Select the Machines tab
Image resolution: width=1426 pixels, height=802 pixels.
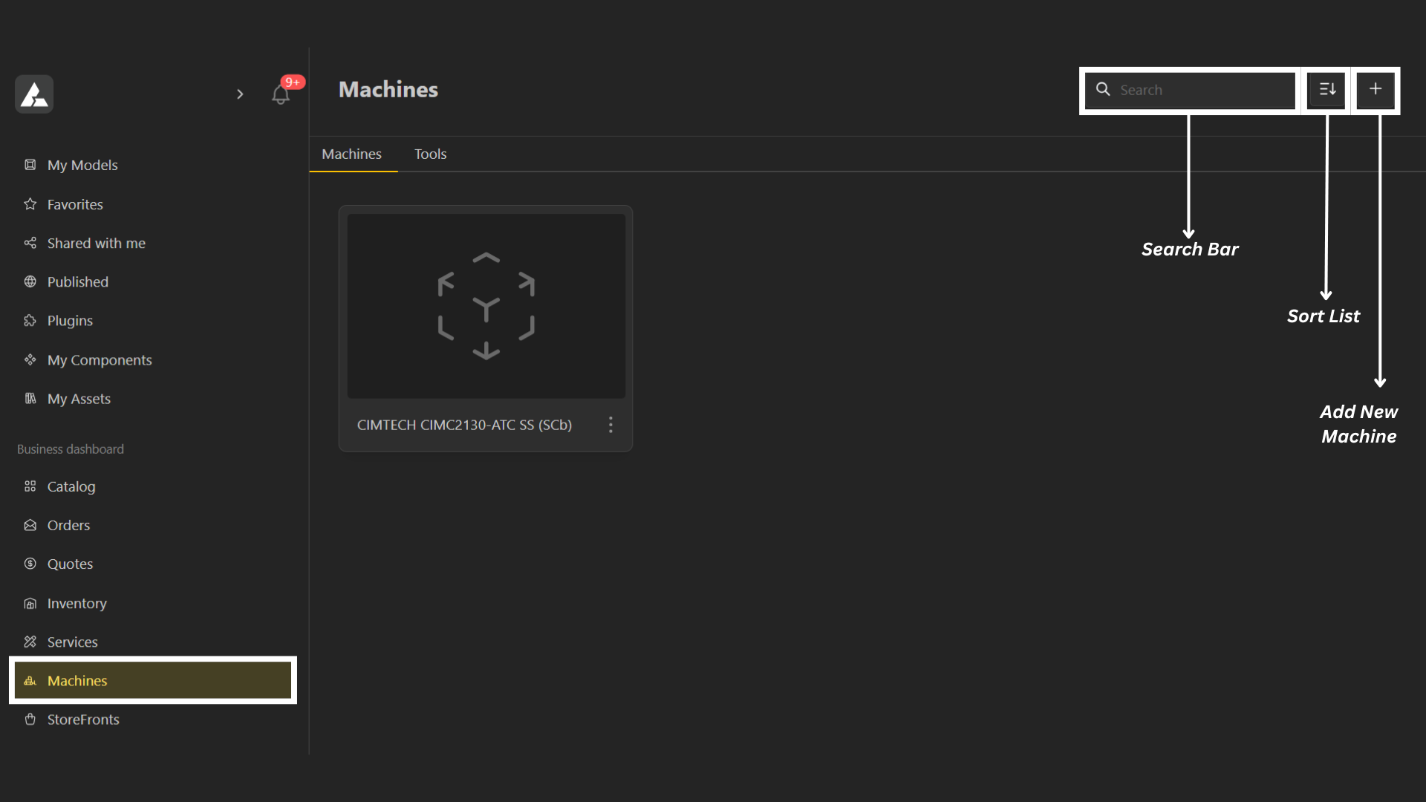[x=351, y=154]
